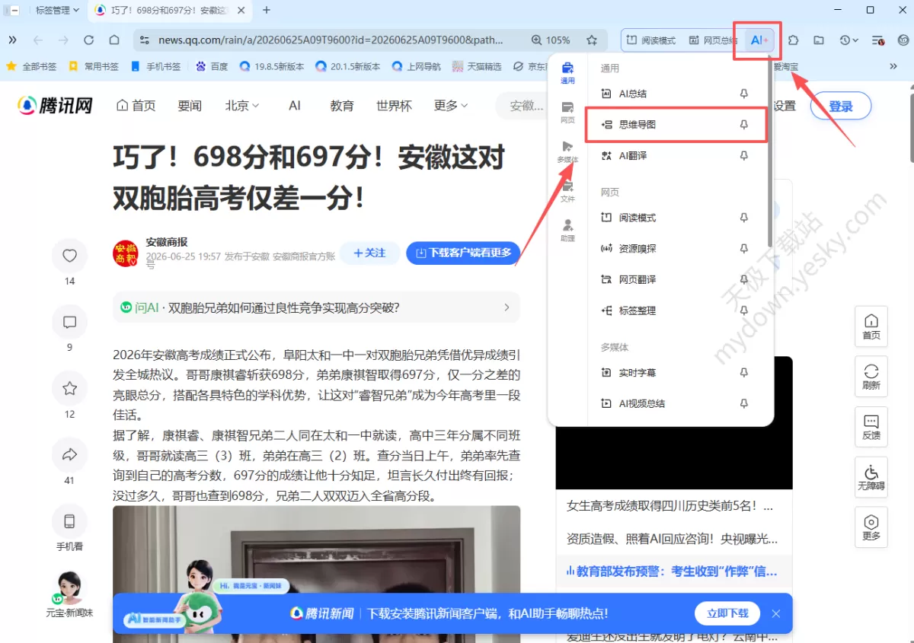Select the 文件 category in AI panel
This screenshot has width=914, height=643.
pyautogui.click(x=567, y=192)
